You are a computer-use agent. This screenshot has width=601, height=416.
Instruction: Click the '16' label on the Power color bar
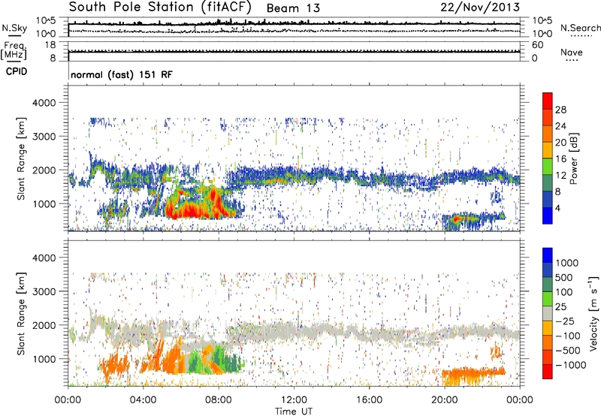(560, 159)
